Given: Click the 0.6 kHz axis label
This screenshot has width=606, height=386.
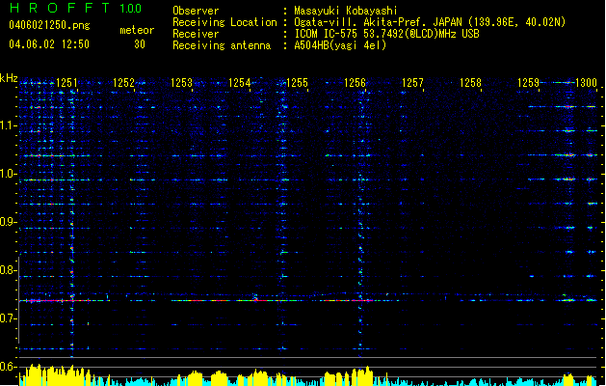Looking at the screenshot, I should coord(8,367).
